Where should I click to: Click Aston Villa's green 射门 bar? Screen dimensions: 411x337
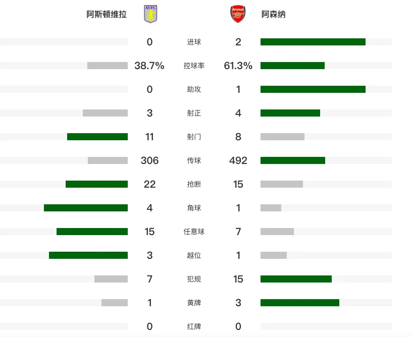click(x=97, y=137)
